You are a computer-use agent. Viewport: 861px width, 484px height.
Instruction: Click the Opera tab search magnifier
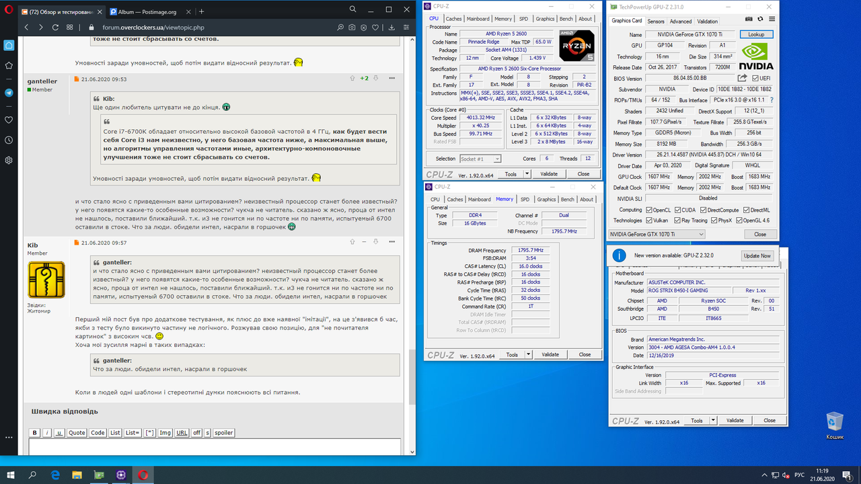pyautogui.click(x=353, y=9)
